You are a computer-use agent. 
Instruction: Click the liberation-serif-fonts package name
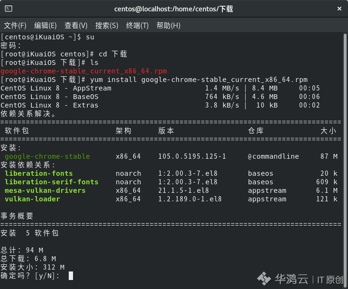coord(52,182)
